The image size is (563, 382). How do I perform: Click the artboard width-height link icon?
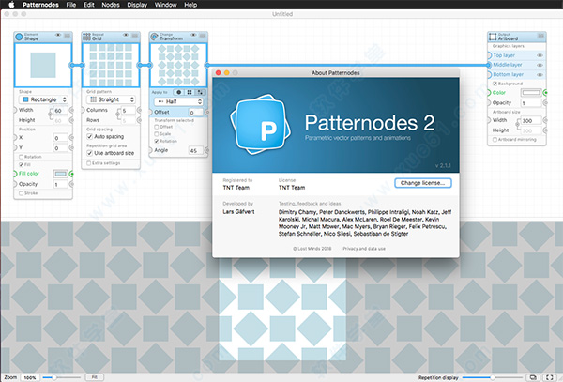pos(519,125)
